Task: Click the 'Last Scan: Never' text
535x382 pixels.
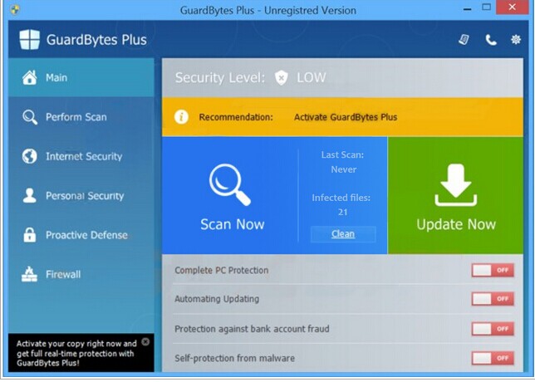Action: pyautogui.click(x=343, y=162)
